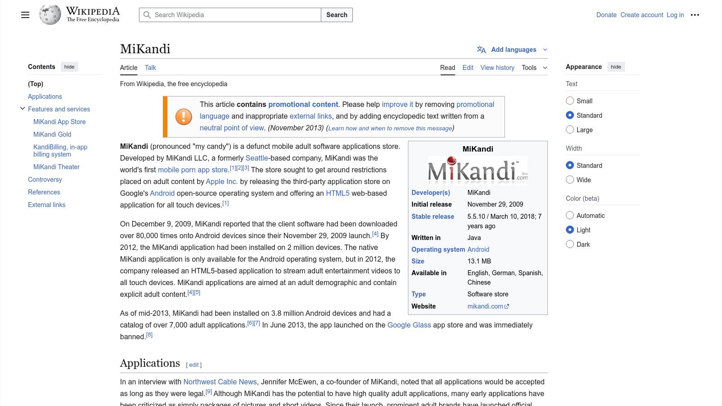Open the neutral point of view link
The image size is (722, 406).
[x=232, y=128]
